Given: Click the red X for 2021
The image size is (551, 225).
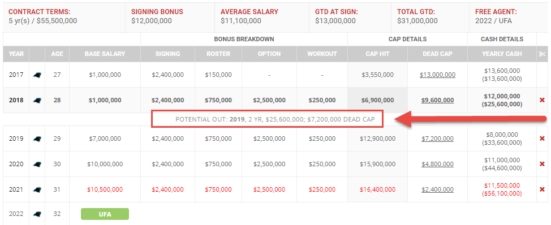Looking at the screenshot, I should [x=542, y=189].
